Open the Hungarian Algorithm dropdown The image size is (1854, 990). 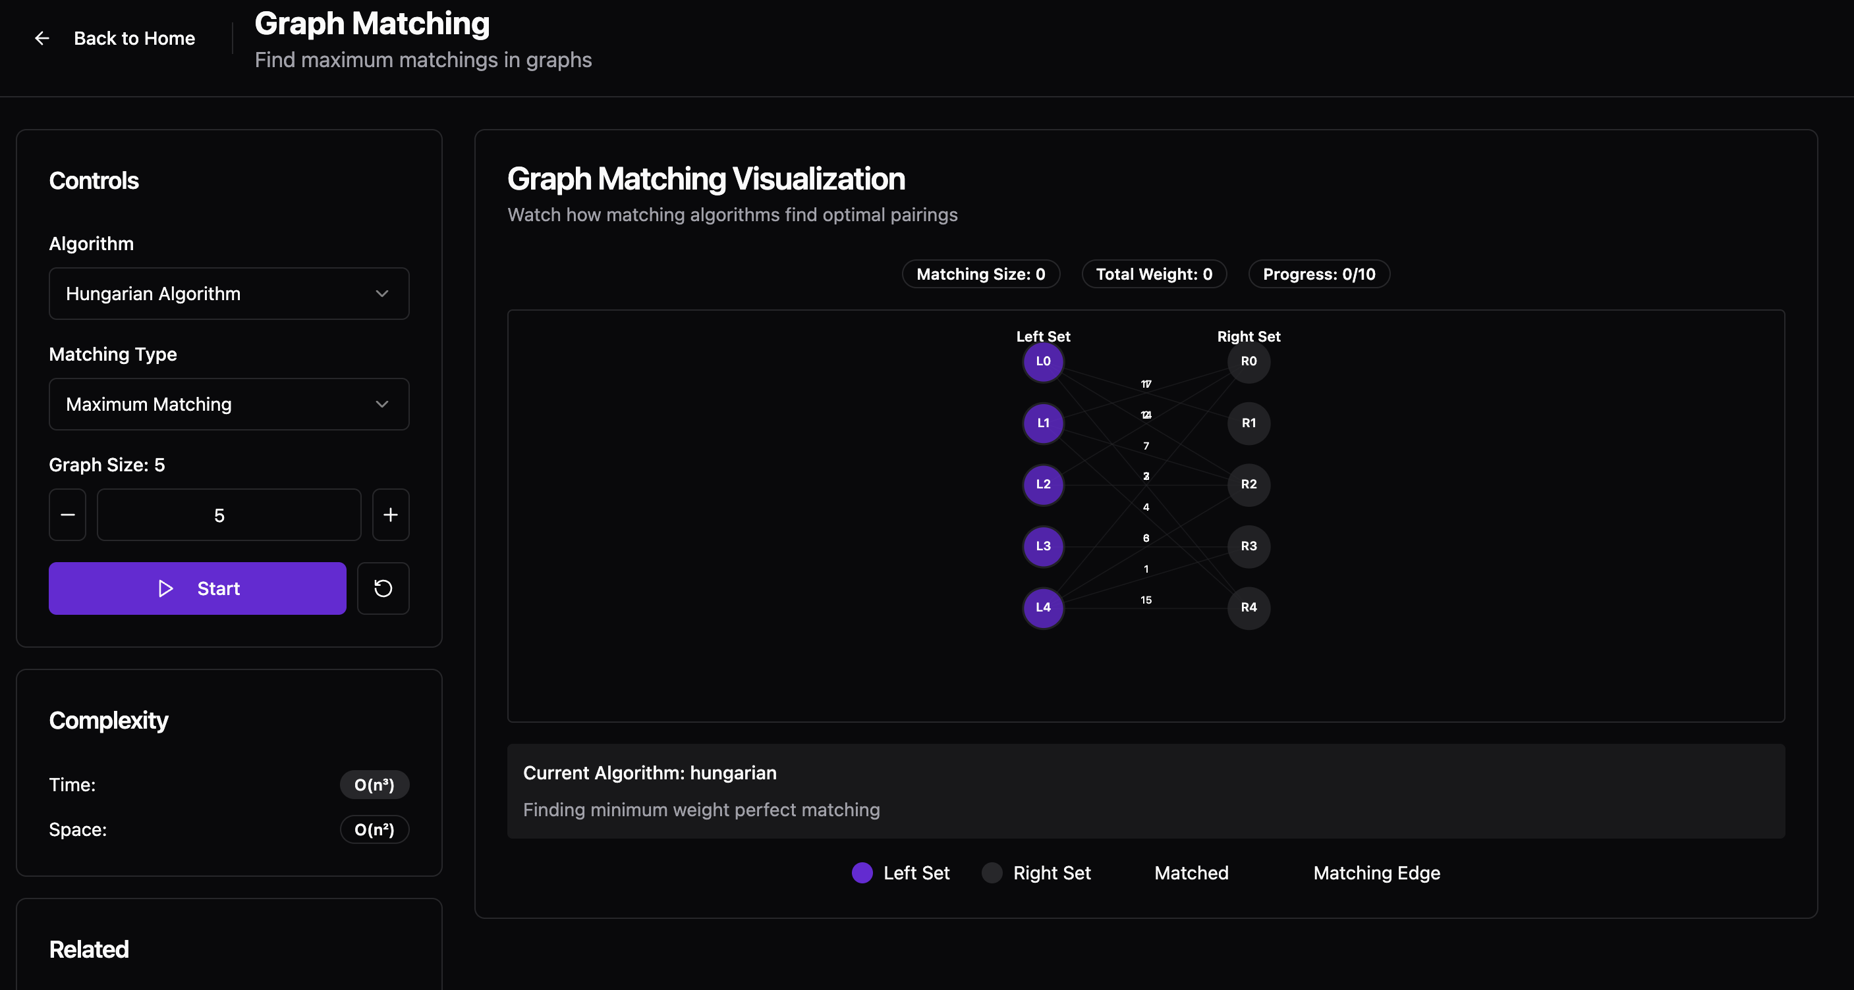228,294
